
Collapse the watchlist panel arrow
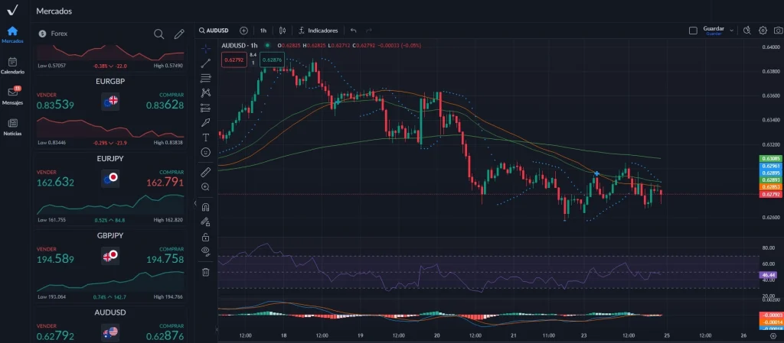[x=195, y=203]
